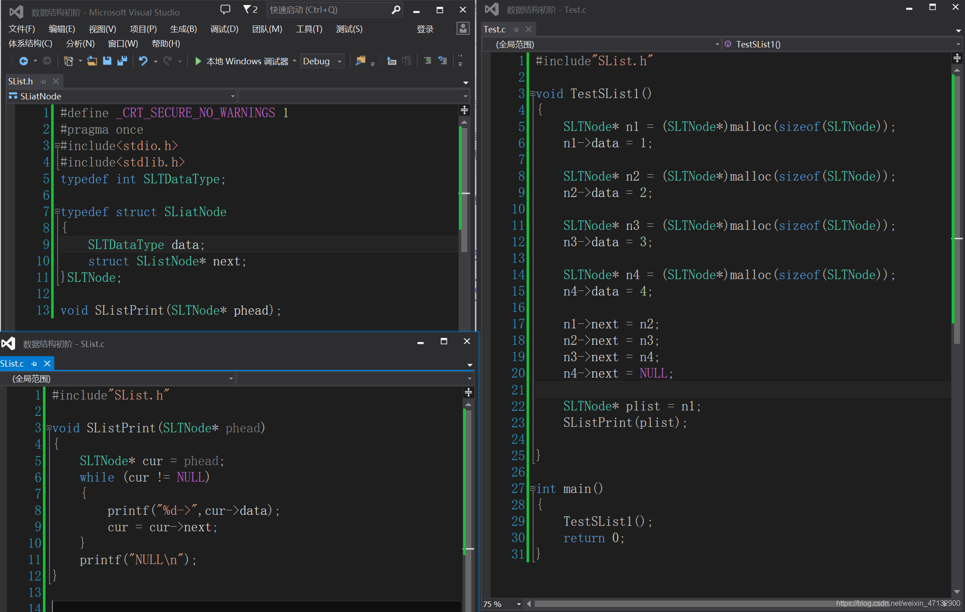The width and height of the screenshot is (965, 612).
Task: Switch to the Test.c tab
Action: (495, 30)
